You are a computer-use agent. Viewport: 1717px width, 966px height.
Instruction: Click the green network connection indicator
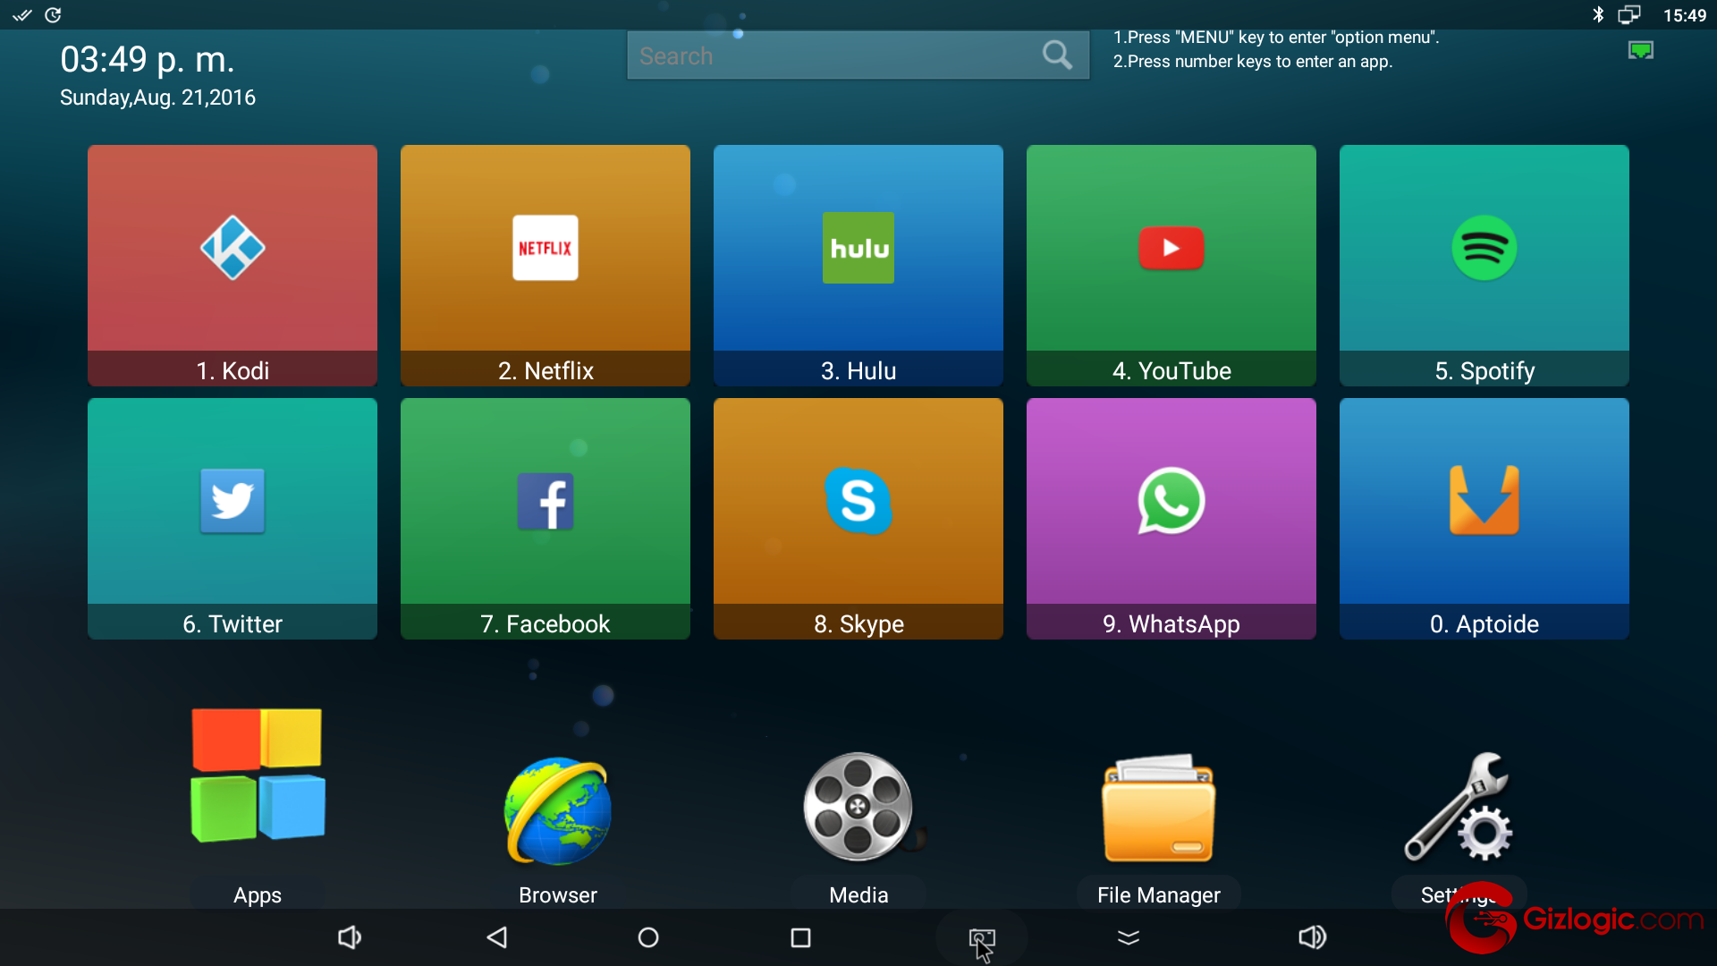1641,51
